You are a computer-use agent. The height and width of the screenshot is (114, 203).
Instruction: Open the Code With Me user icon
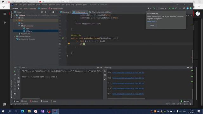(x=148, y=9)
